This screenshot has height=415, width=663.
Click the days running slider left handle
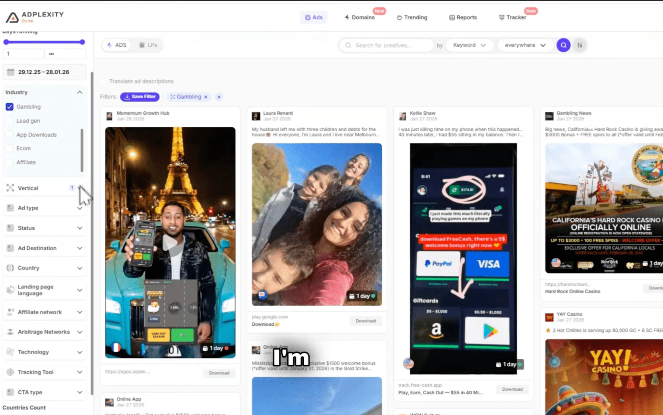6,42
